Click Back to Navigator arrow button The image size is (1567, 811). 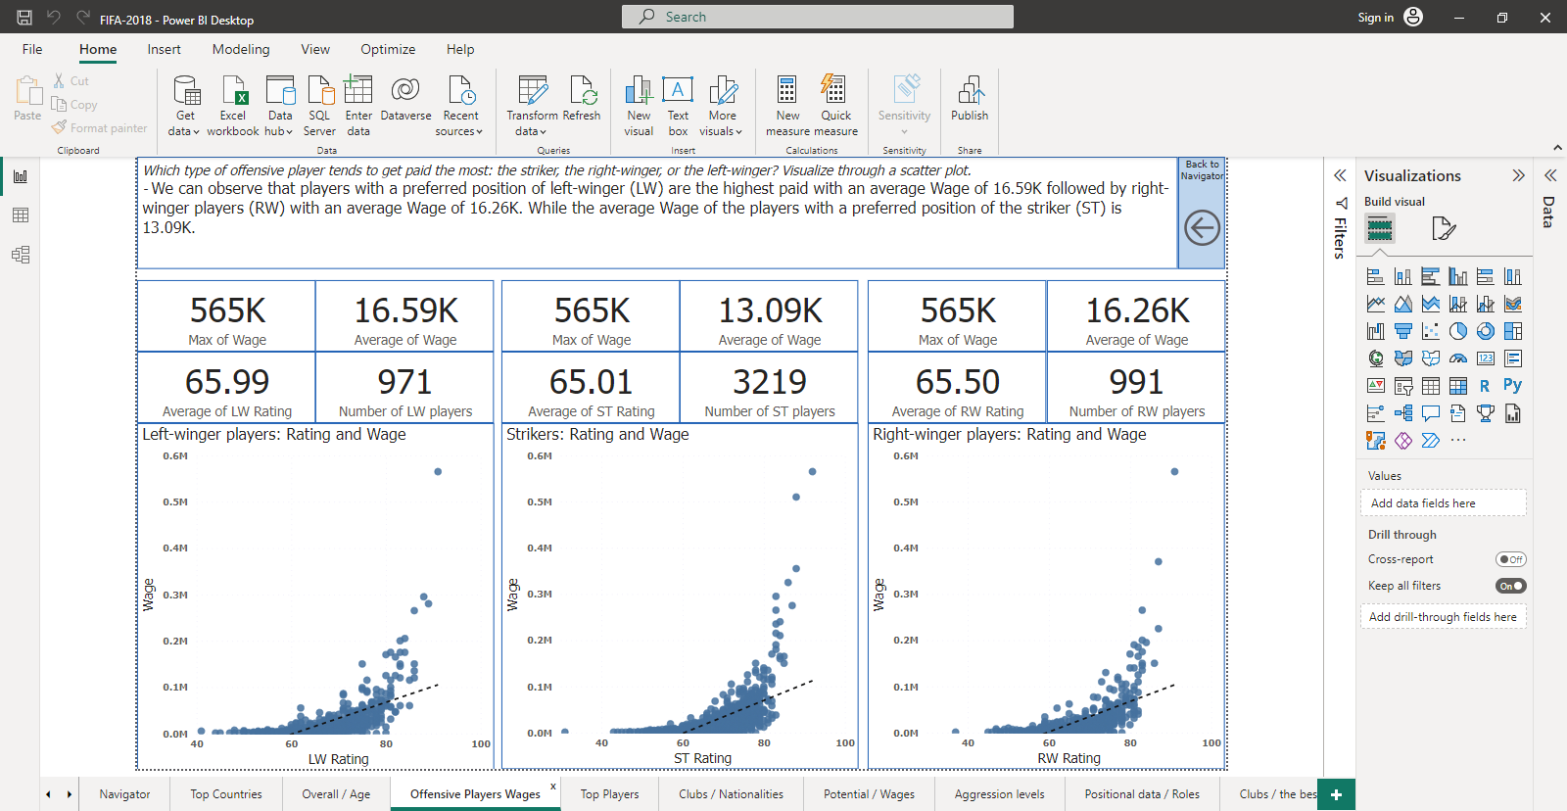1202,228
